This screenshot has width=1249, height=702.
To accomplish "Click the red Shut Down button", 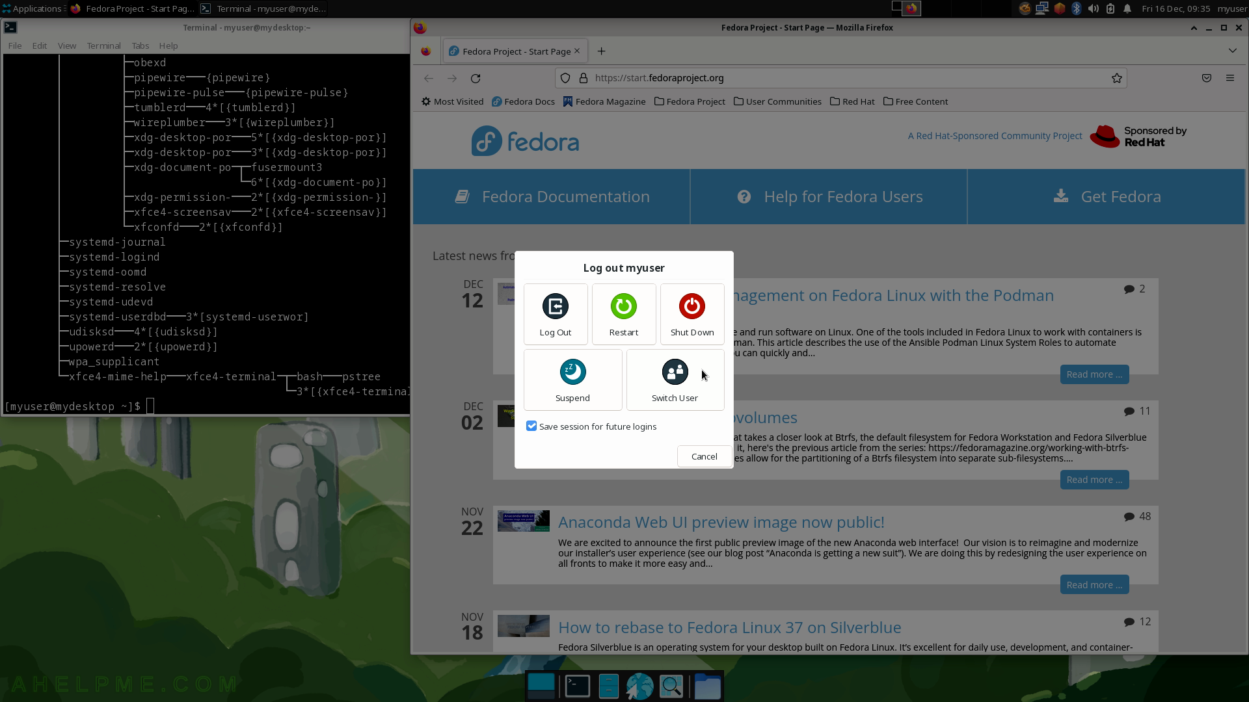I will 692,315.
